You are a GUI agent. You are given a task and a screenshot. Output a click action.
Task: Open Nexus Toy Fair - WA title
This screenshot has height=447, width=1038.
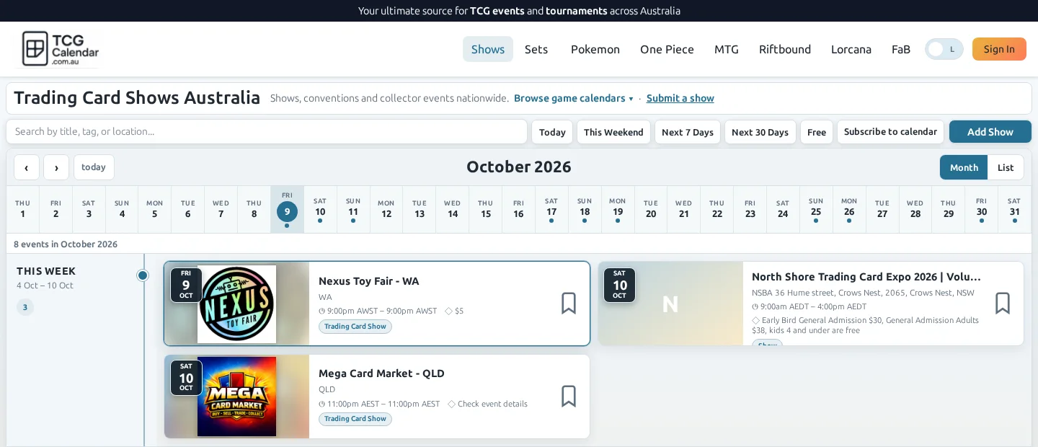pos(368,281)
